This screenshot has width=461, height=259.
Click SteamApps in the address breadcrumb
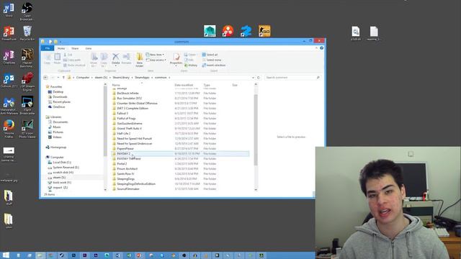click(143, 78)
